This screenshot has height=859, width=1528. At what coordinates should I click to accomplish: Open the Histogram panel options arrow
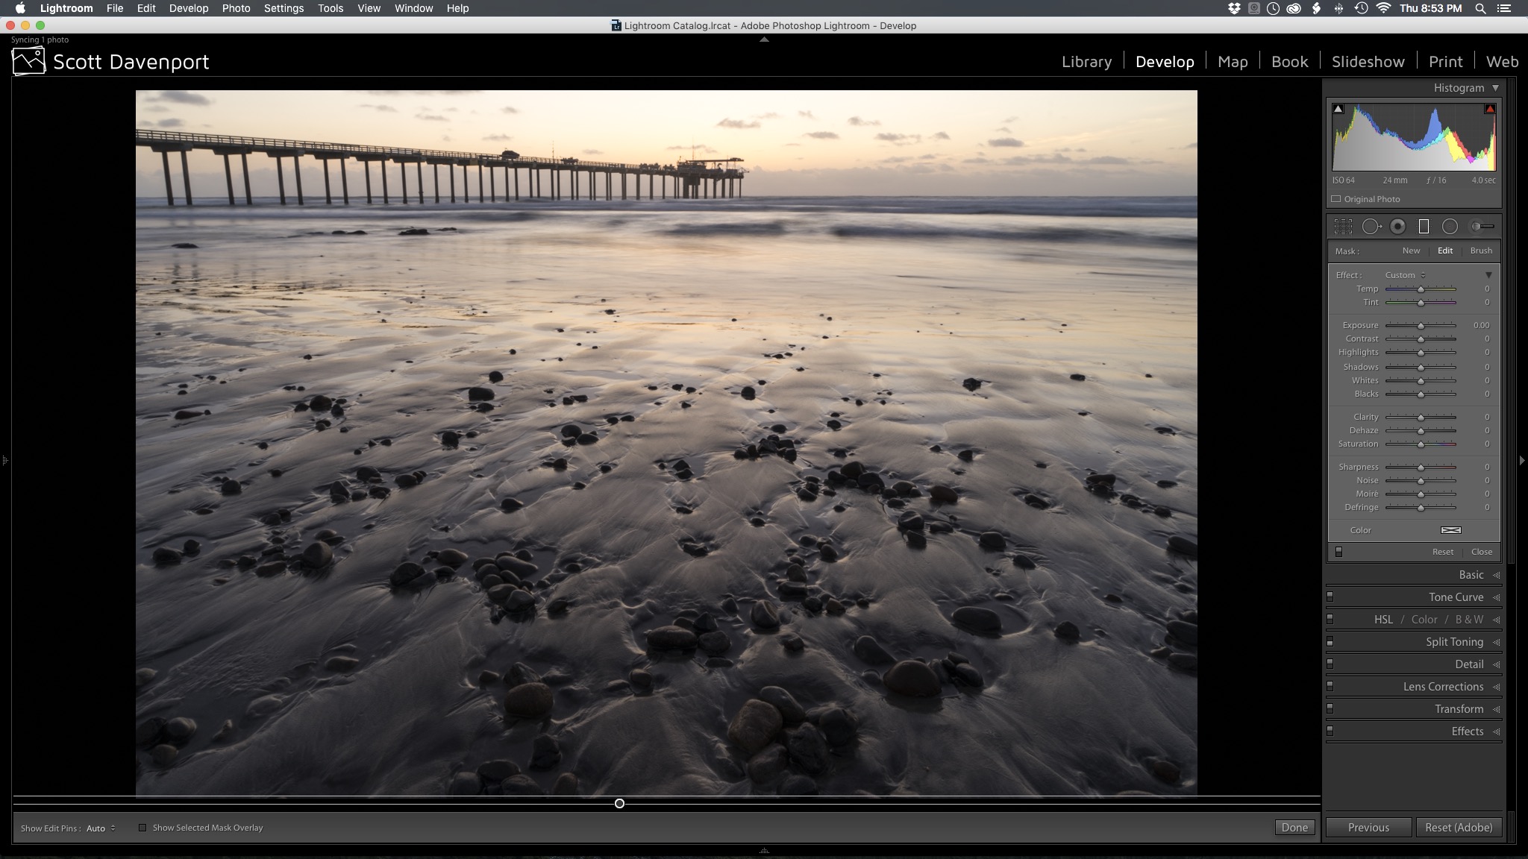tap(1494, 87)
